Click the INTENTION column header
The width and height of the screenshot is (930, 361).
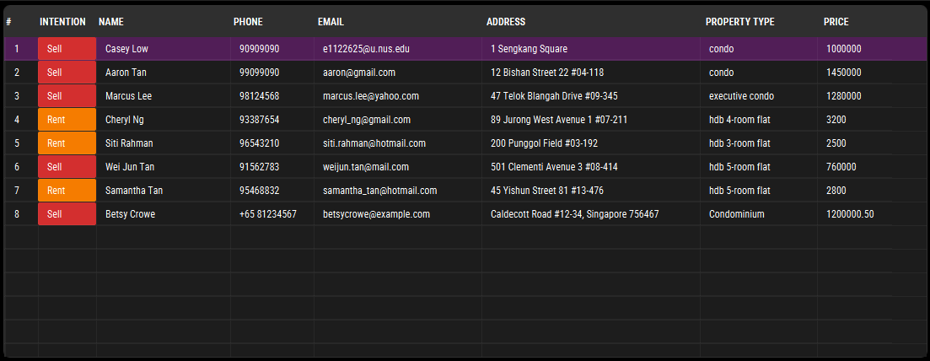click(62, 22)
